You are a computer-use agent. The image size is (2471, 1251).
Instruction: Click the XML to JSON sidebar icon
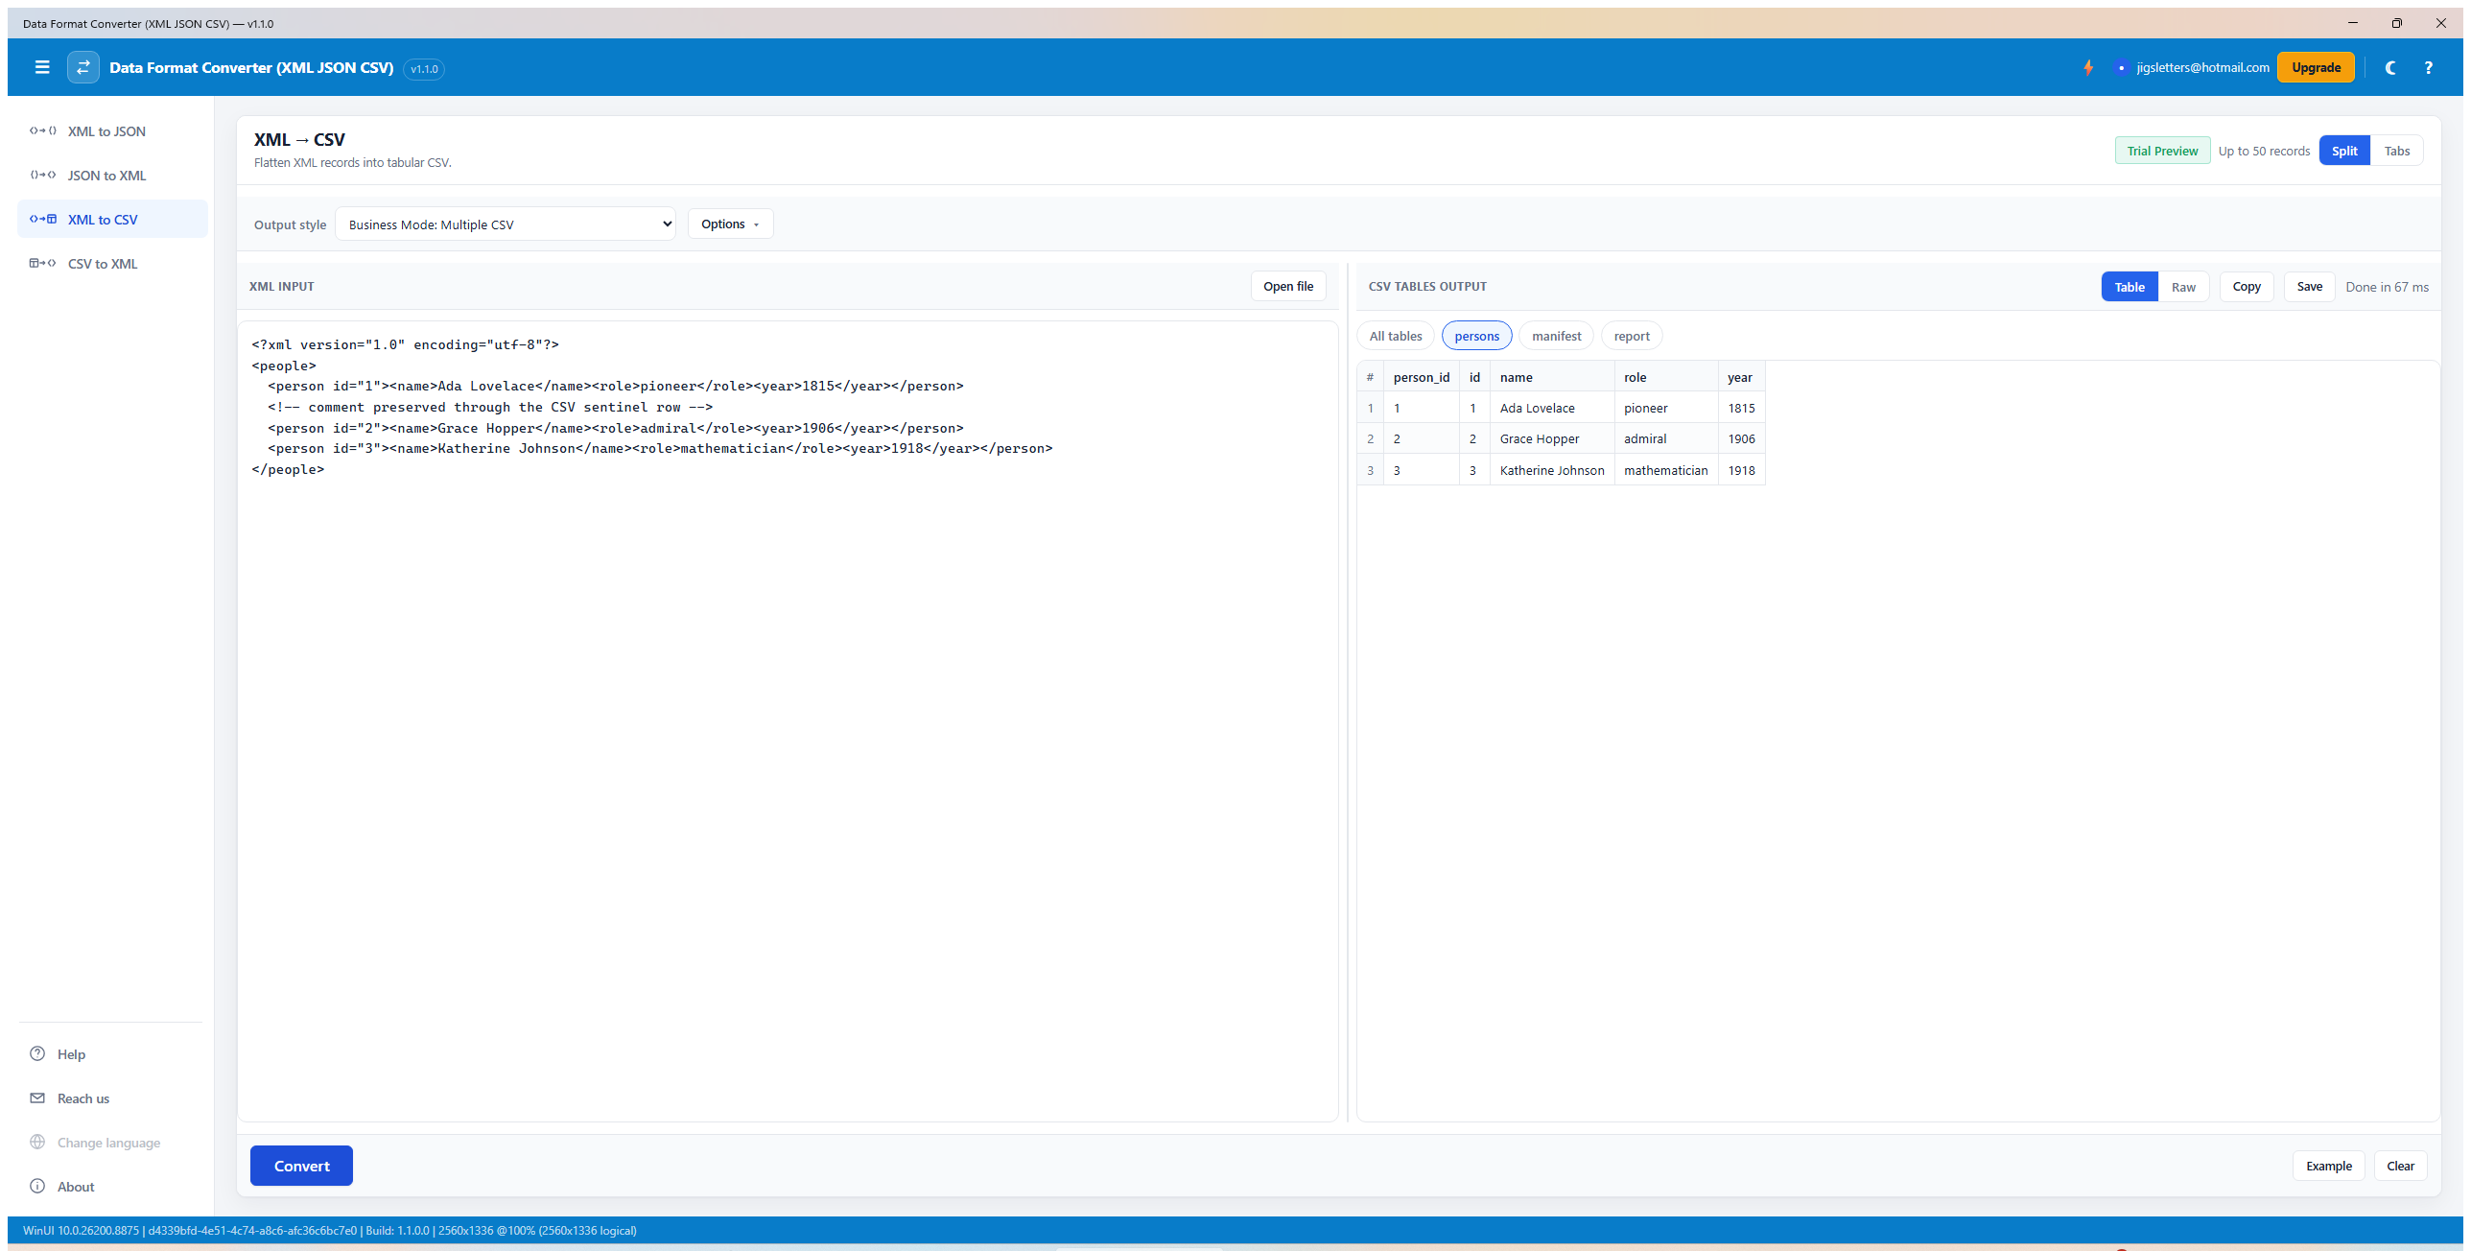[x=43, y=131]
